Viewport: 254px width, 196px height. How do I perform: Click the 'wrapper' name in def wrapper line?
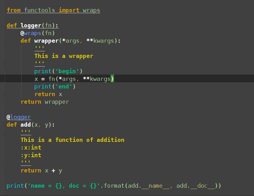click(46, 41)
